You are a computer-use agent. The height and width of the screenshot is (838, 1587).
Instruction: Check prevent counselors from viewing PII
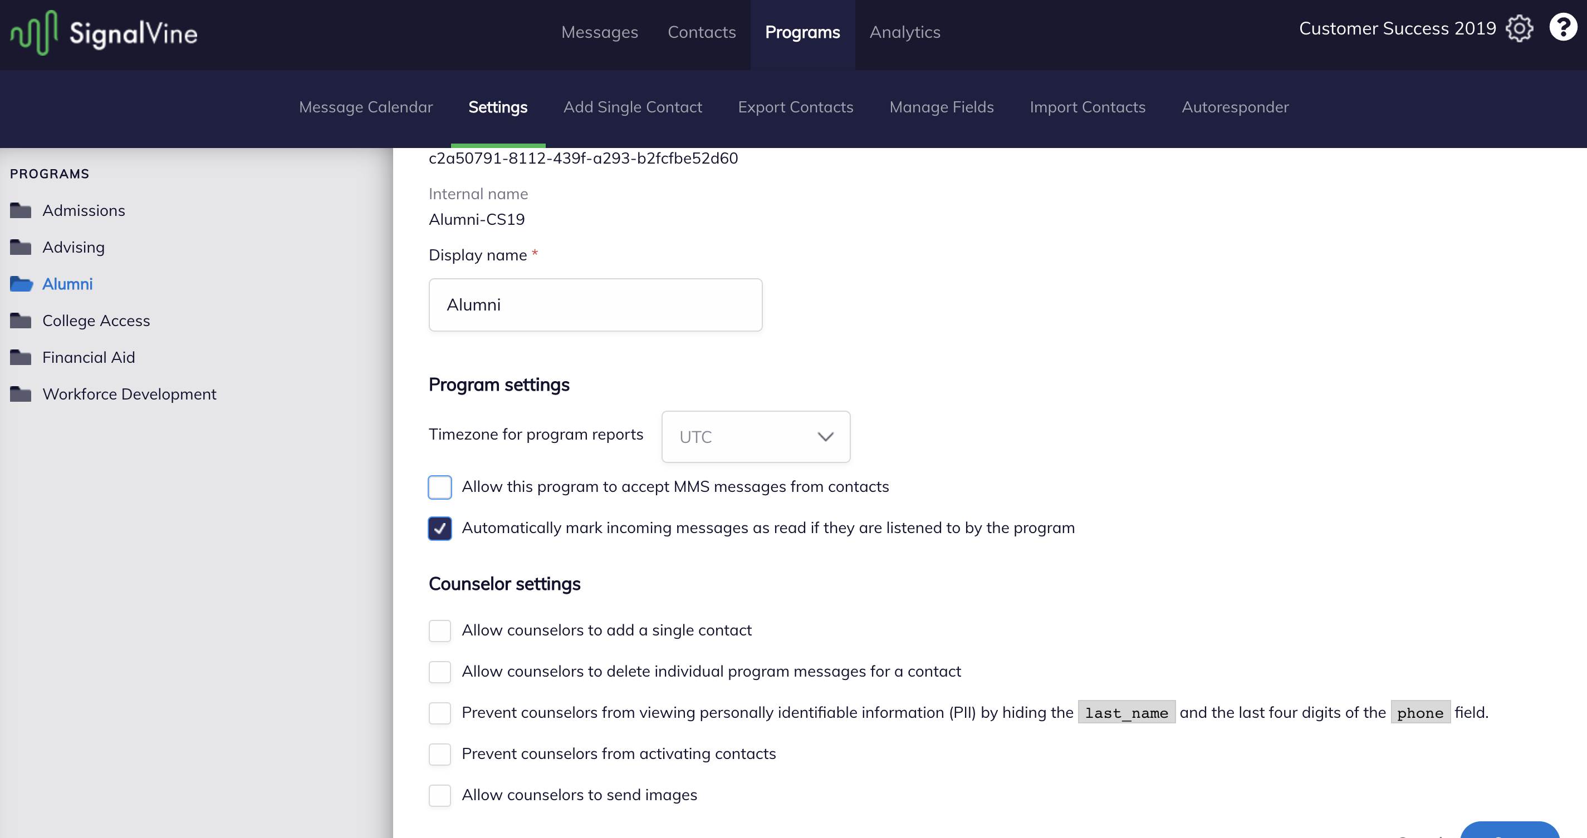(440, 713)
